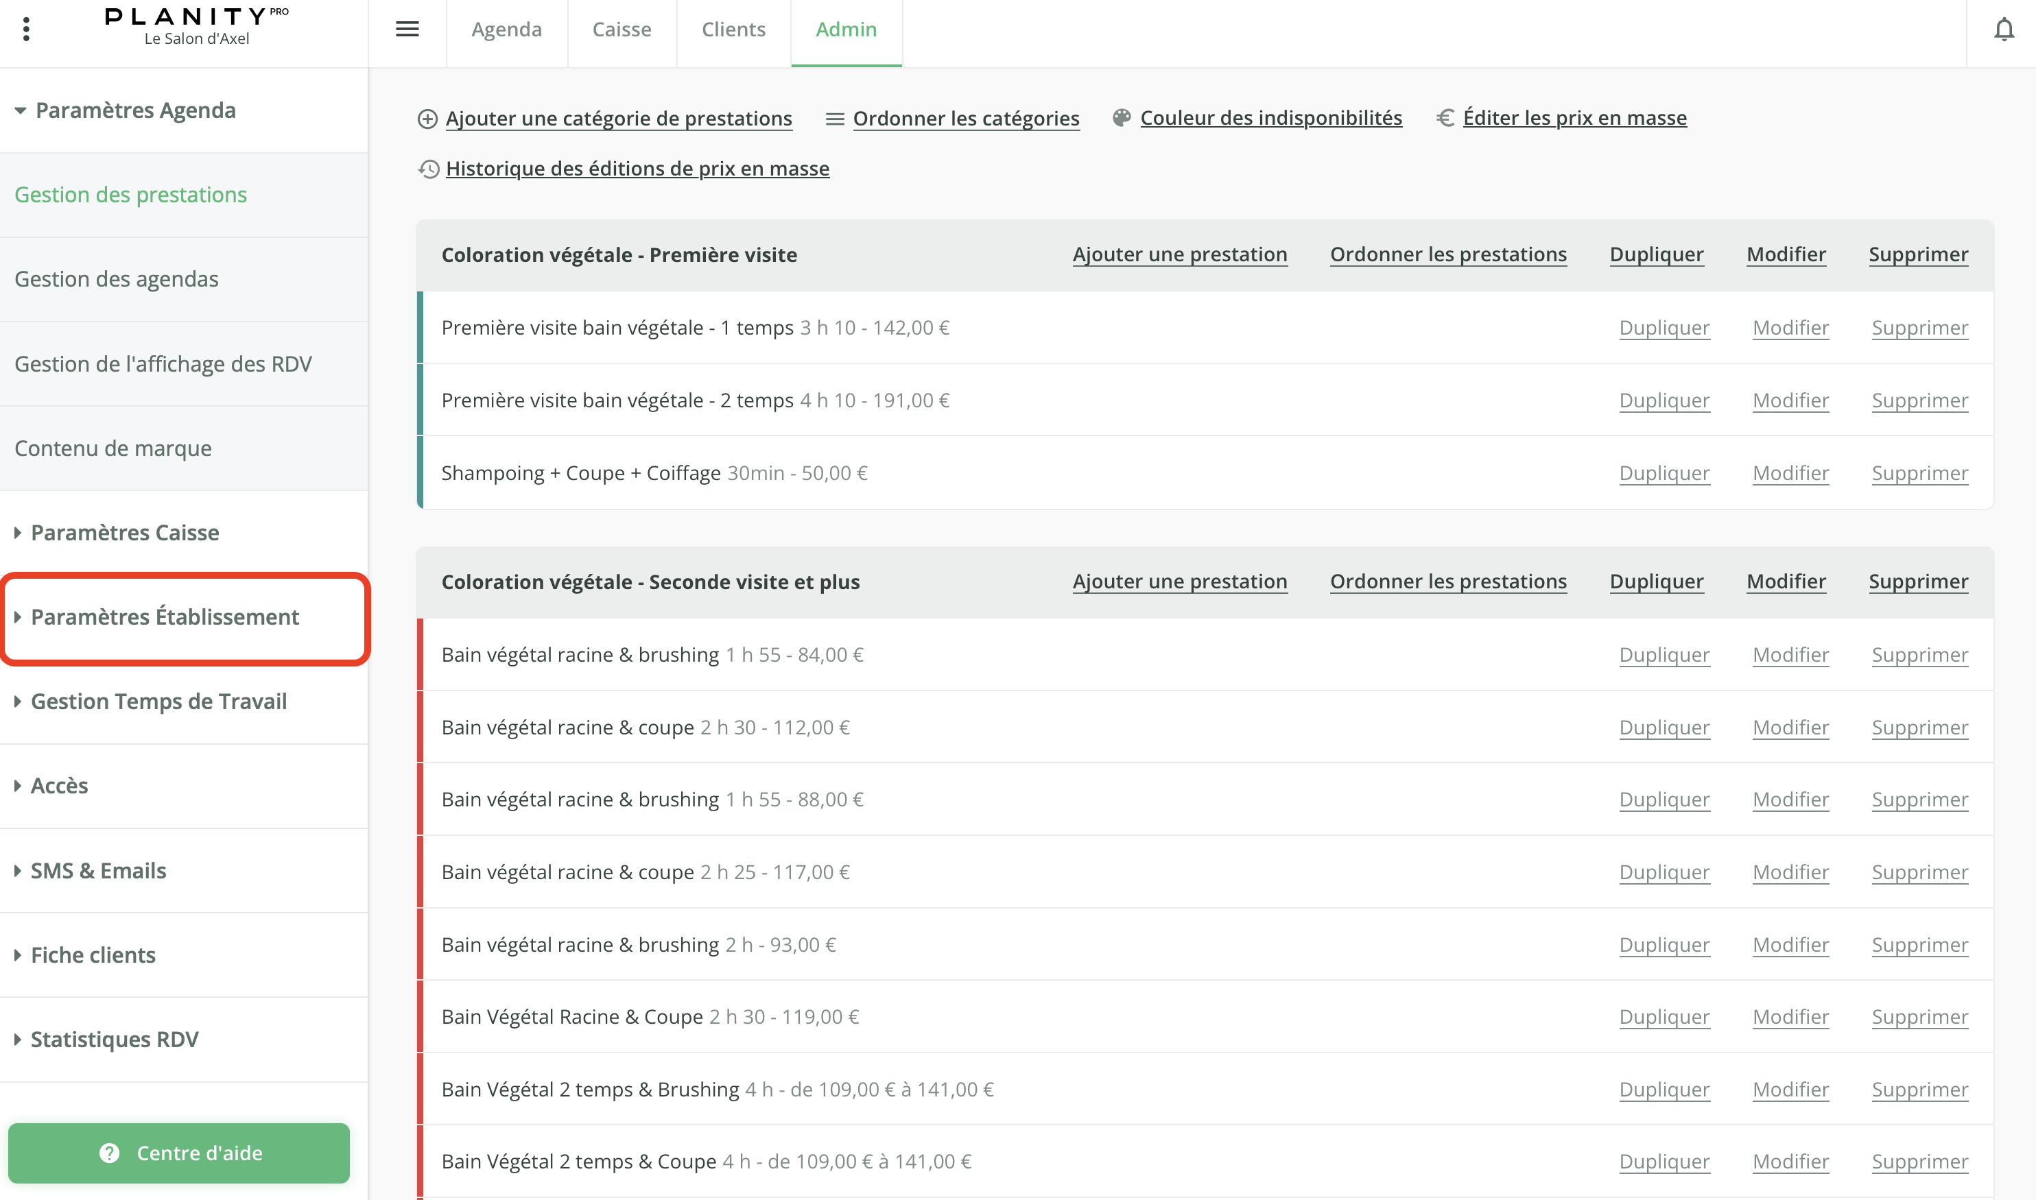The width and height of the screenshot is (2036, 1200).
Task: Click the notification bell icon
Action: click(x=2003, y=30)
